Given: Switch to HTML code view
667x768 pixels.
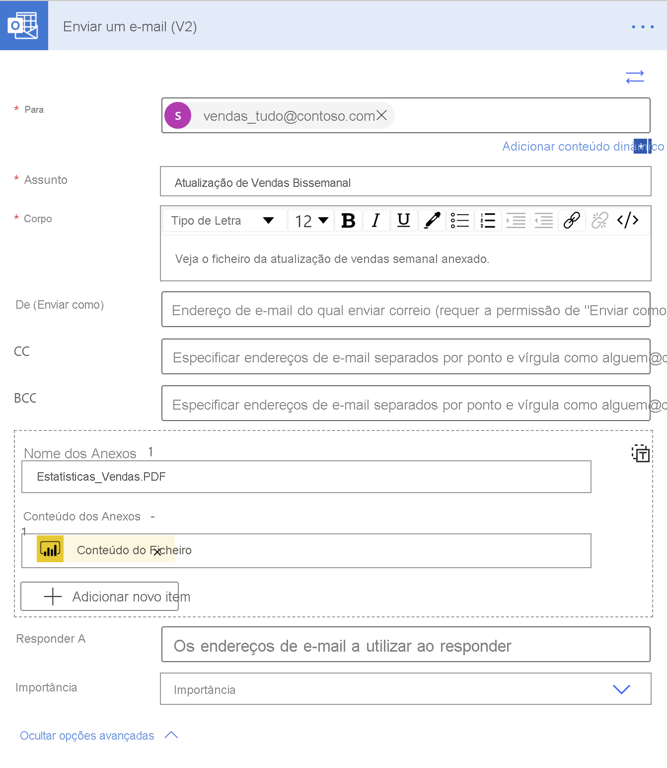Looking at the screenshot, I should coord(627,221).
